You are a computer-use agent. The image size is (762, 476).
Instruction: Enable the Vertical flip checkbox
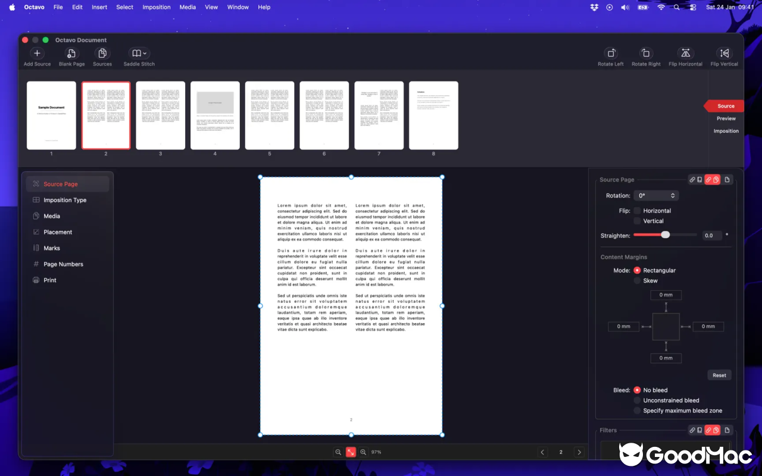tap(638, 221)
